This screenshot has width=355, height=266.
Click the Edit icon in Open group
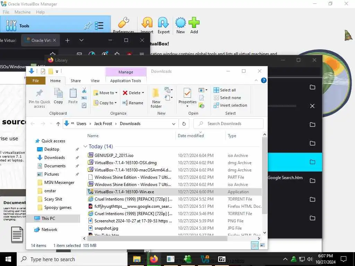tap(201, 98)
